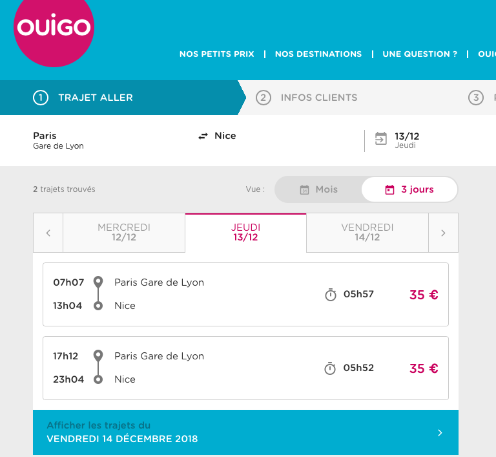Image resolution: width=496 pixels, height=457 pixels.
Task: Switch view to 3 jours
Action: click(409, 189)
